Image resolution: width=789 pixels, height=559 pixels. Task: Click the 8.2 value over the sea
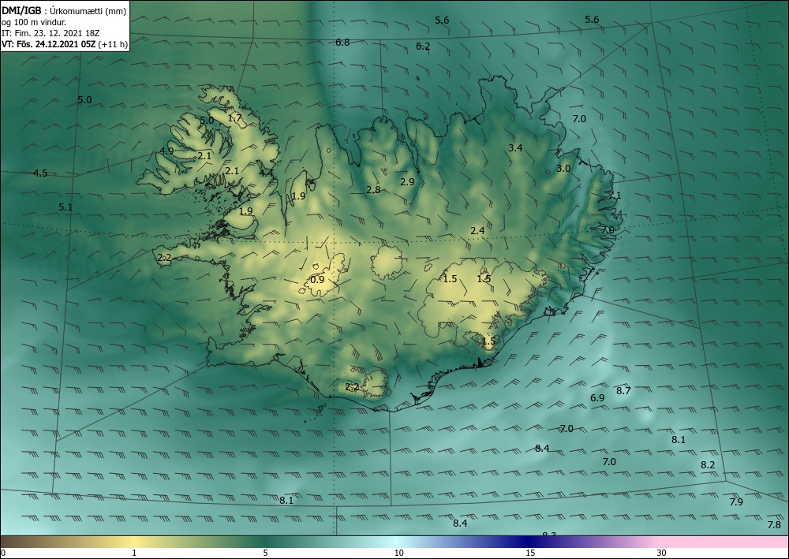click(x=708, y=465)
